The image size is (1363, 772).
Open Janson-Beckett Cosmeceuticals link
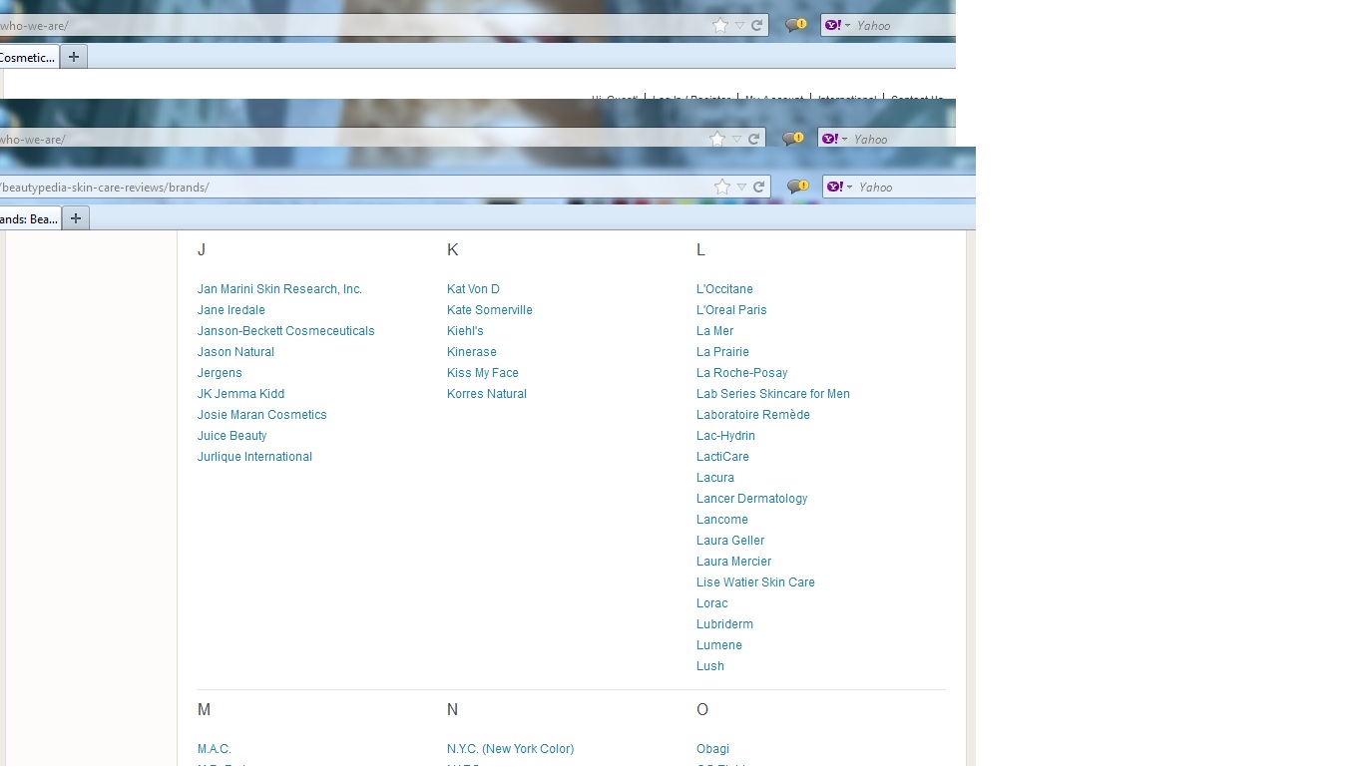286,331
